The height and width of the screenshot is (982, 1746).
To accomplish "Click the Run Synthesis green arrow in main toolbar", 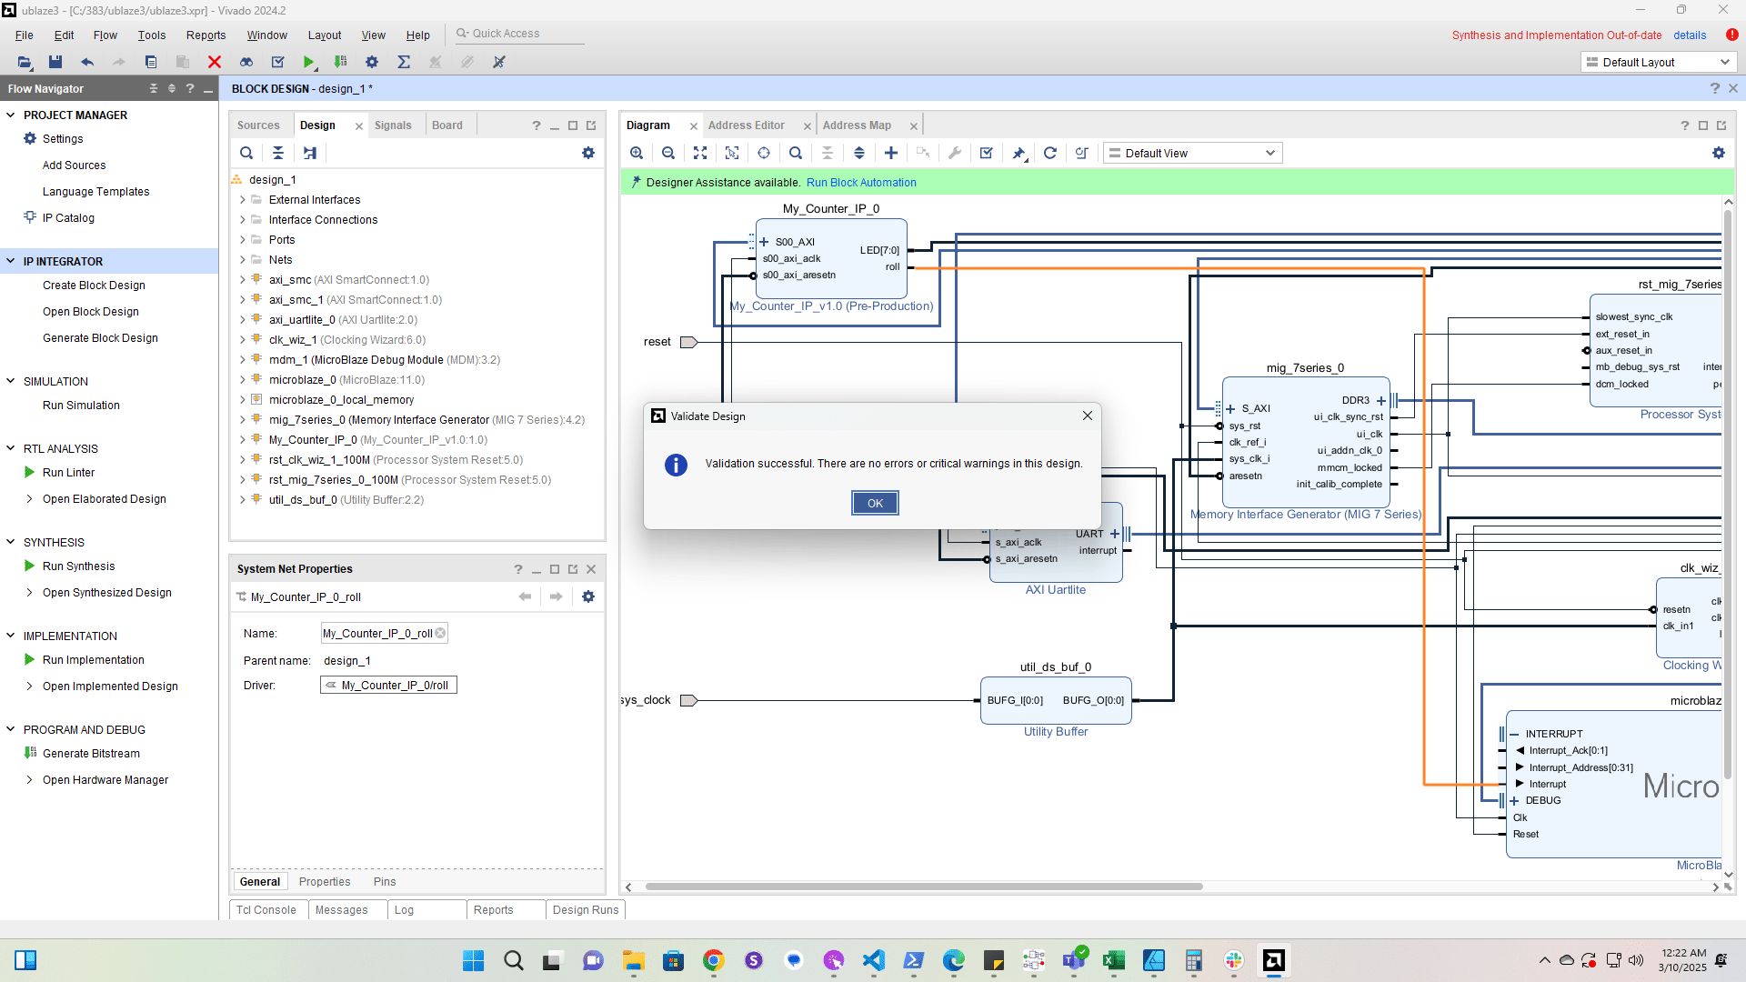I will click(309, 62).
